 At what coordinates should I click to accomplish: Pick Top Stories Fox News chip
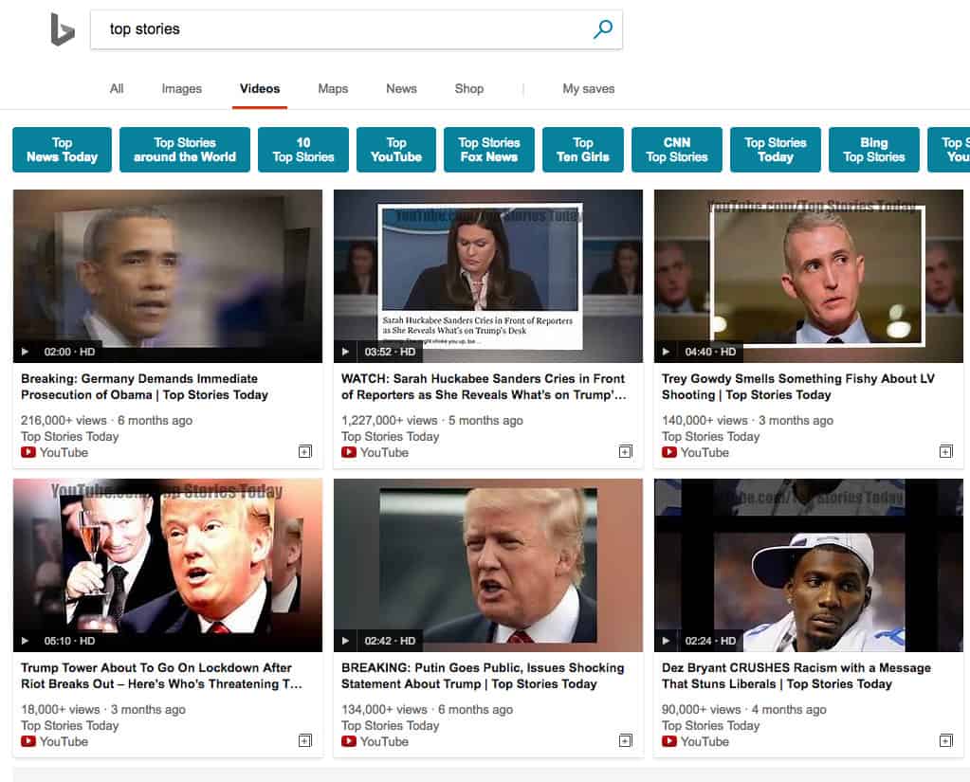488,150
